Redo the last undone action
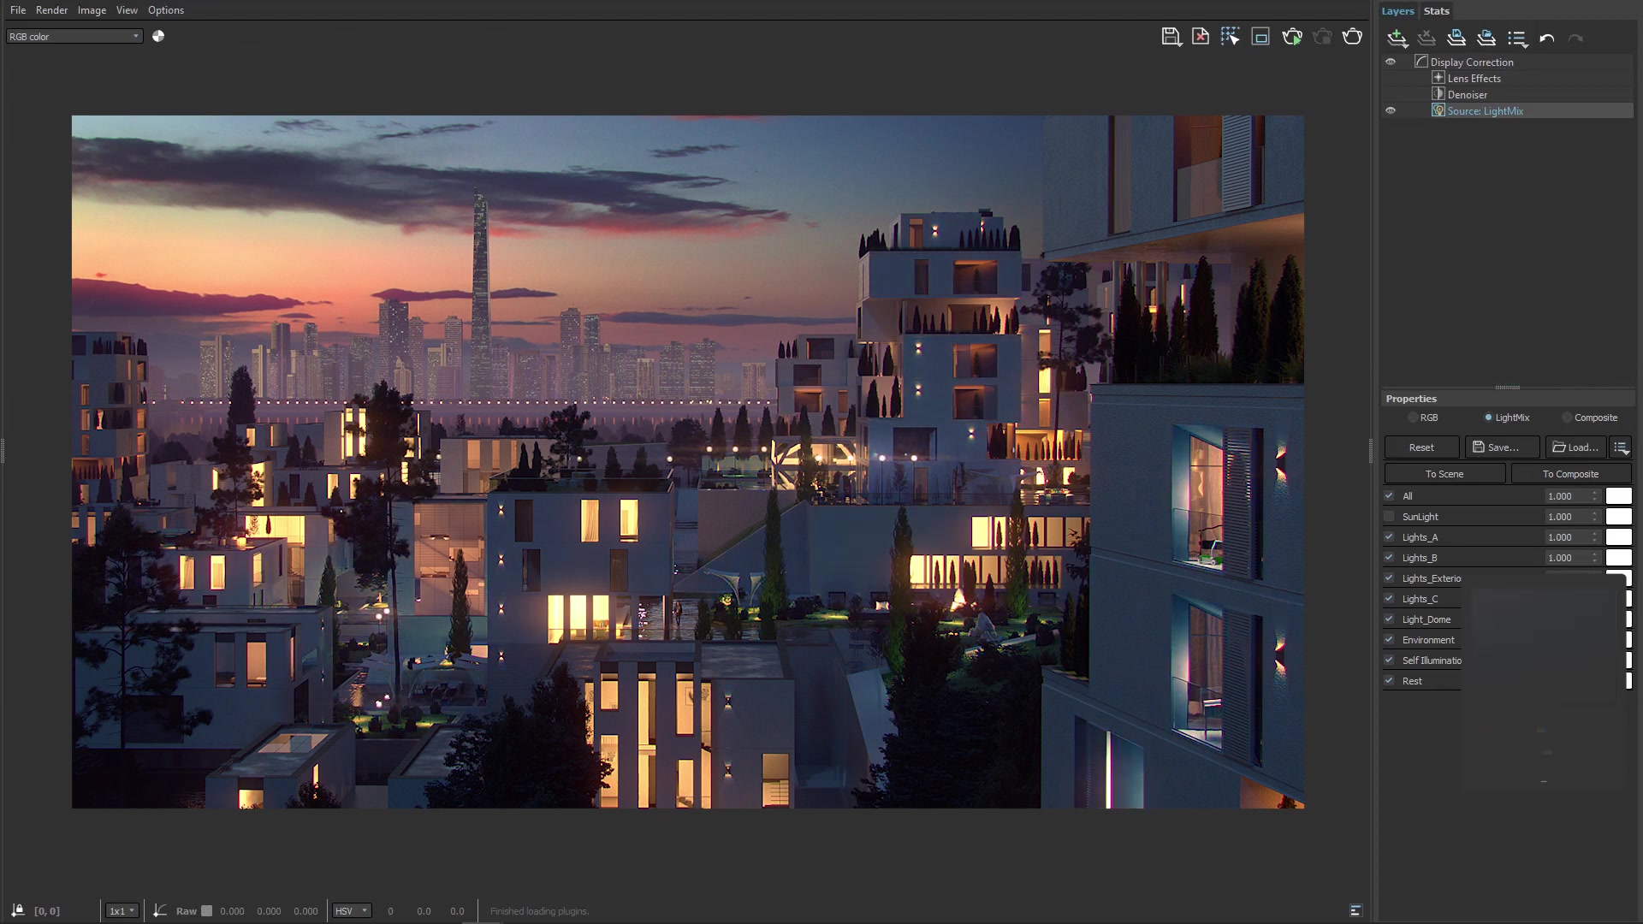The width and height of the screenshot is (1643, 924). 1575,38
